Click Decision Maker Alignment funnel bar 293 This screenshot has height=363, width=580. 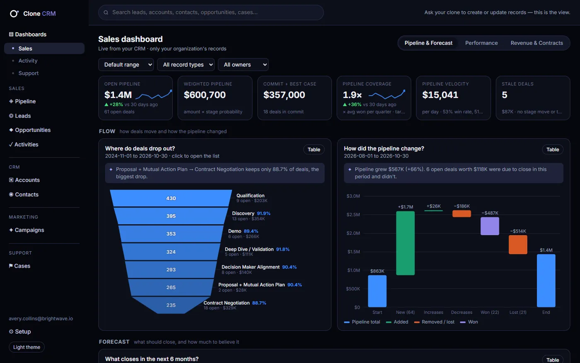click(x=171, y=270)
